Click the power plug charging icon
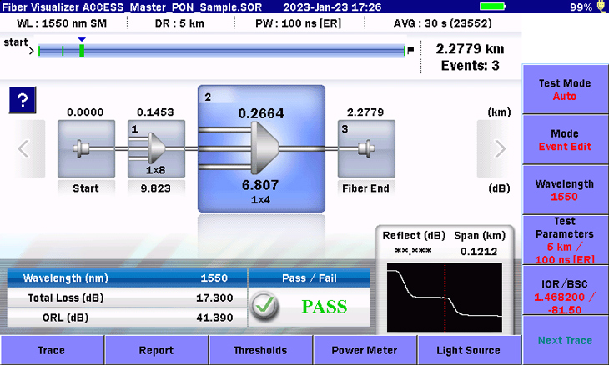 pyautogui.click(x=601, y=6)
